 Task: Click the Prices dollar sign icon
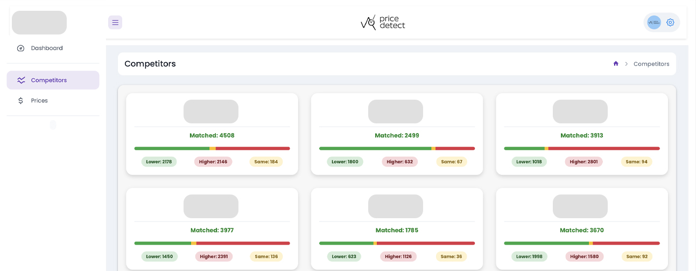pos(21,101)
